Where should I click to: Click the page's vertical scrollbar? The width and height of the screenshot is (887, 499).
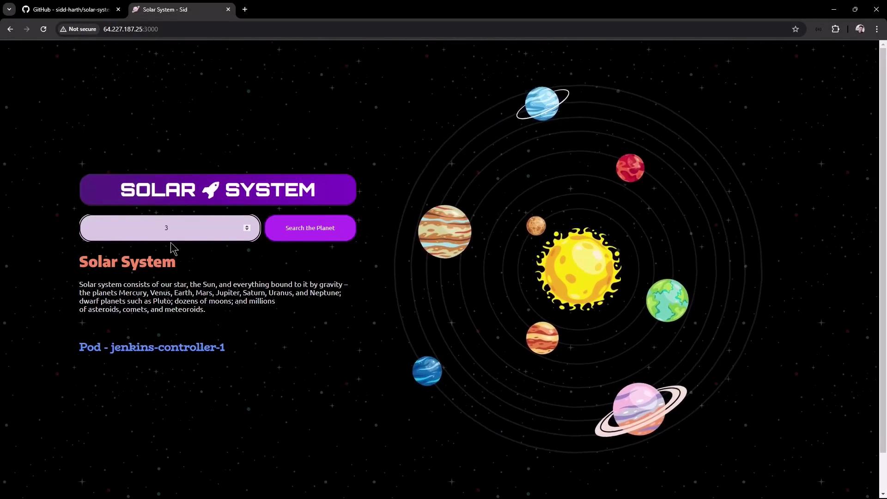coord(883,249)
